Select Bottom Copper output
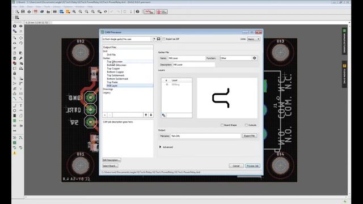 (115, 72)
